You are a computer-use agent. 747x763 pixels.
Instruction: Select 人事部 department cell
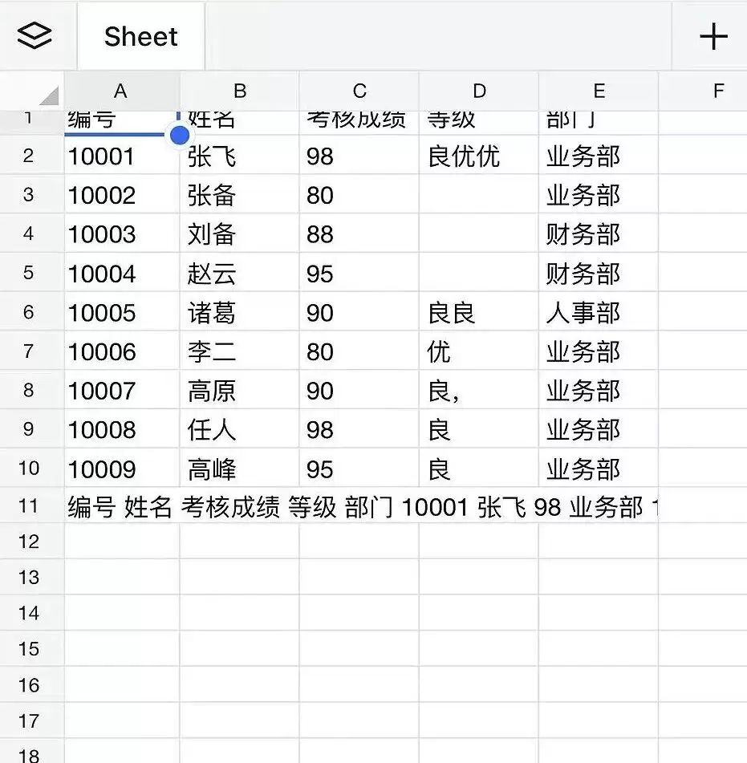click(x=599, y=312)
